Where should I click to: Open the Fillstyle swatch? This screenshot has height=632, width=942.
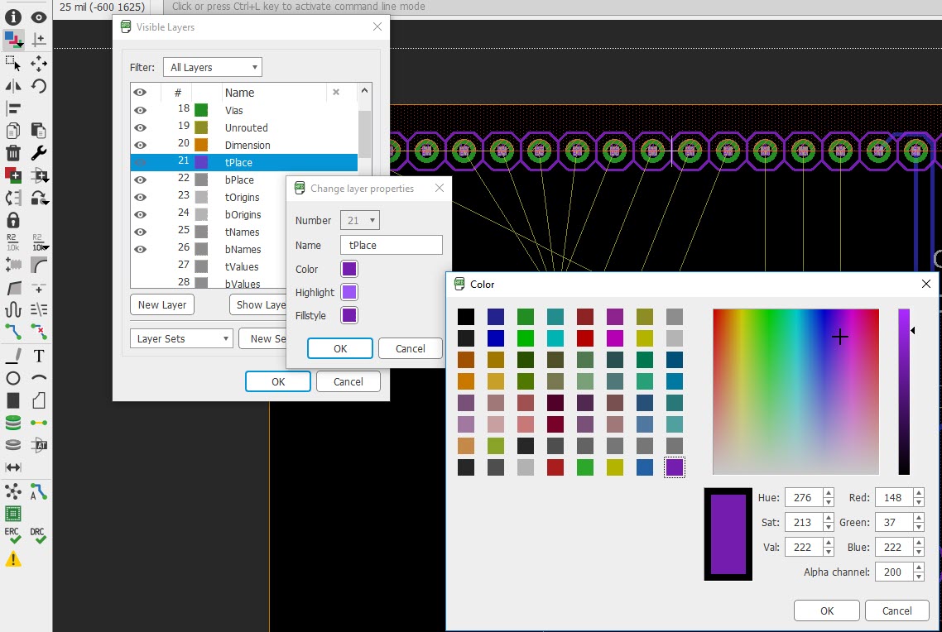click(349, 315)
